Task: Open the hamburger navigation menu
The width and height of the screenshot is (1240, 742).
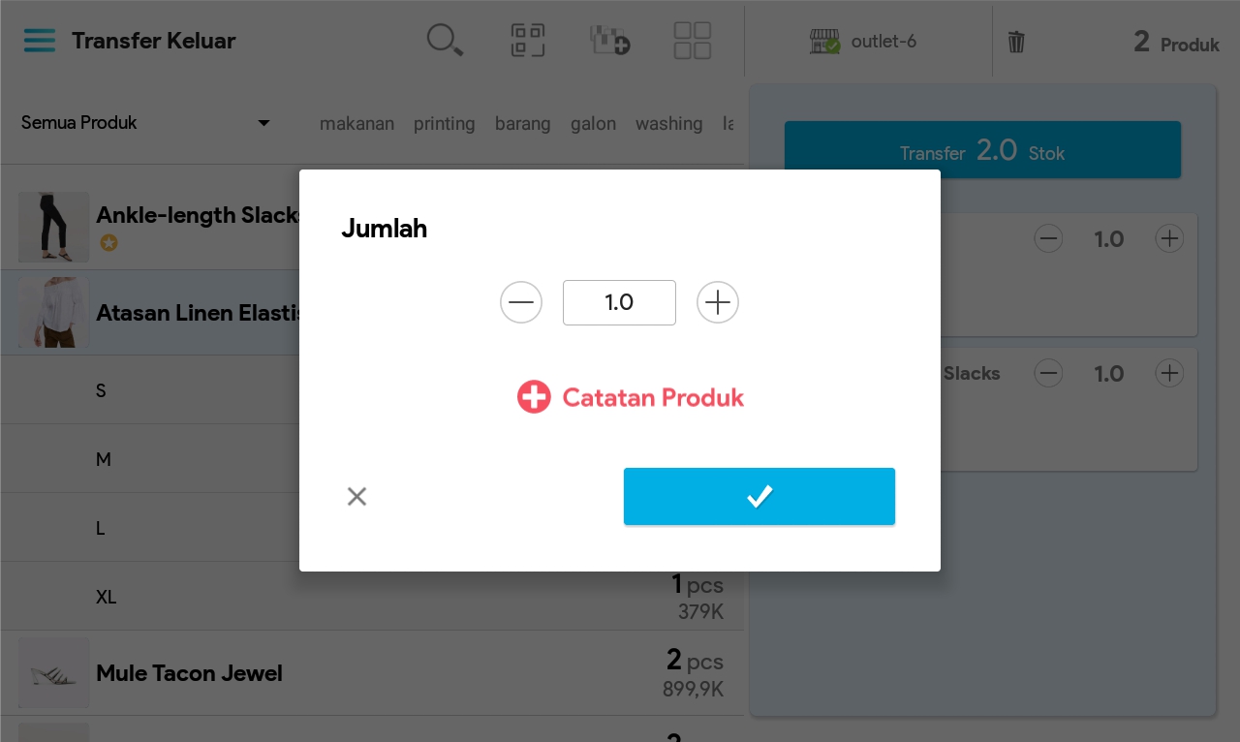Action: tap(40, 41)
